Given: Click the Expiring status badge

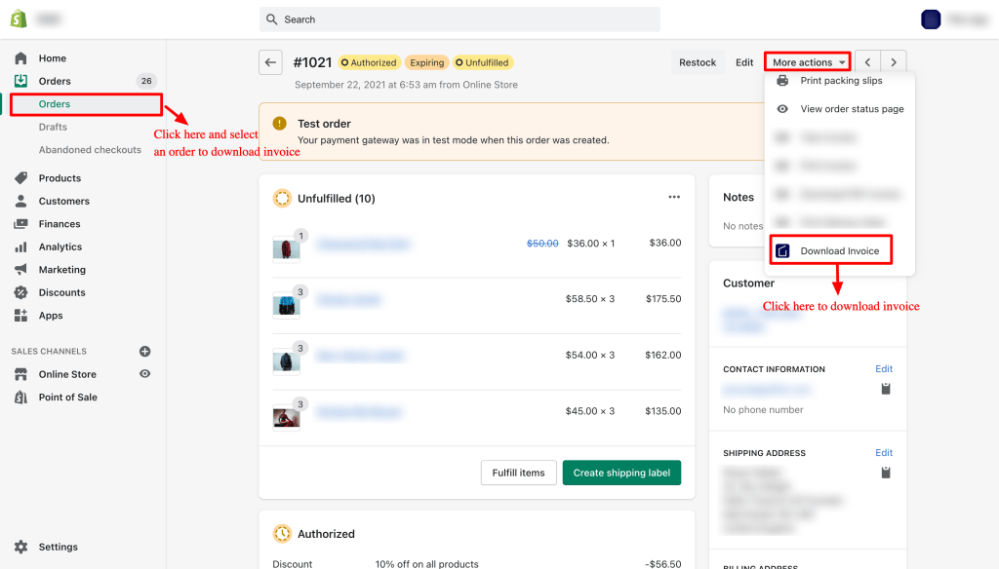Looking at the screenshot, I should coord(427,62).
